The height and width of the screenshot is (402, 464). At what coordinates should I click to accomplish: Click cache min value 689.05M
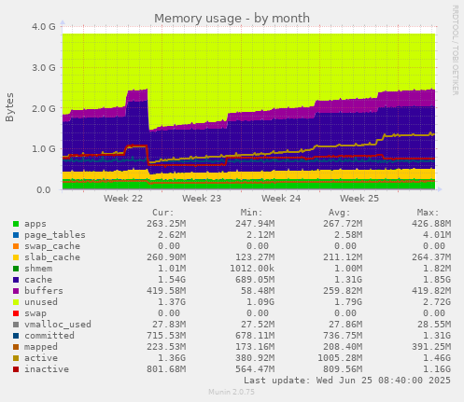(255, 280)
